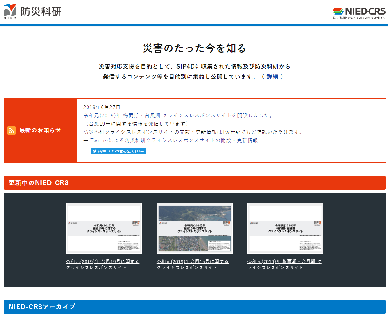Open the 詳細 details link
This screenshot has height=319, width=388.
tap(272, 77)
